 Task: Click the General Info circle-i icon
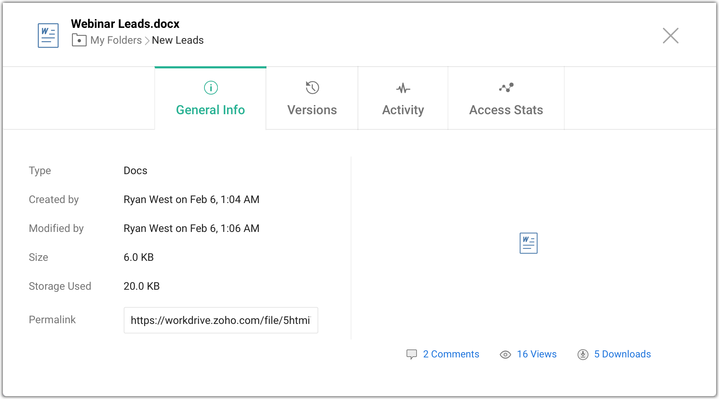(211, 87)
